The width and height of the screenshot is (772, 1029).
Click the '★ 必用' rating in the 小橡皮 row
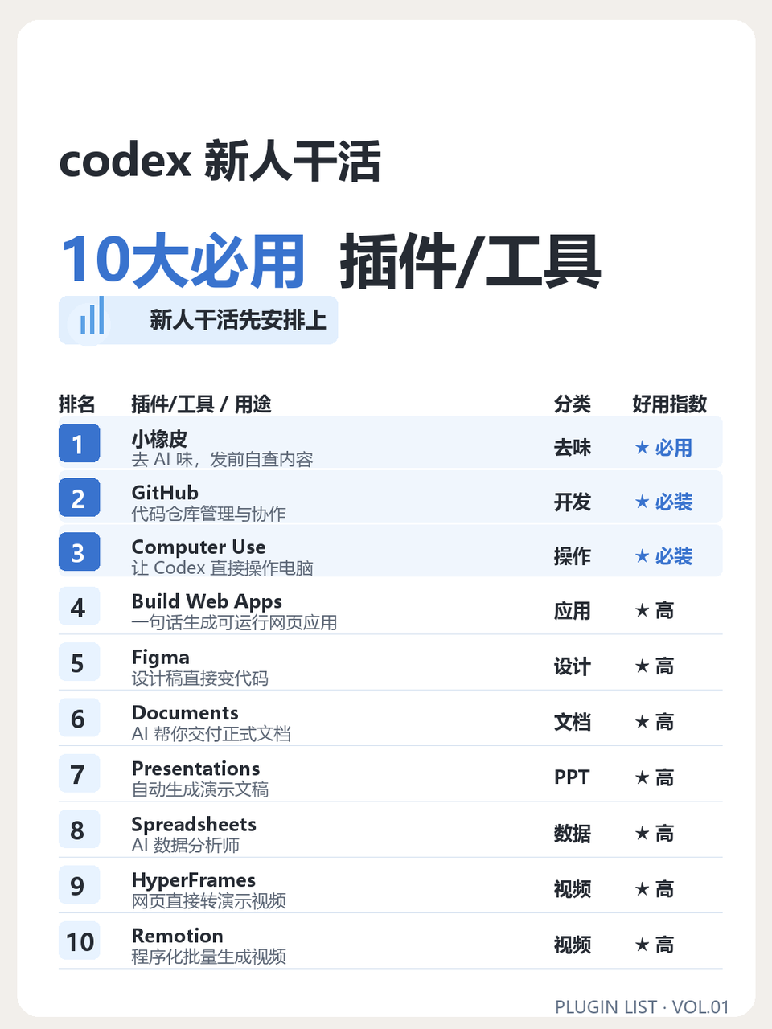coord(663,448)
